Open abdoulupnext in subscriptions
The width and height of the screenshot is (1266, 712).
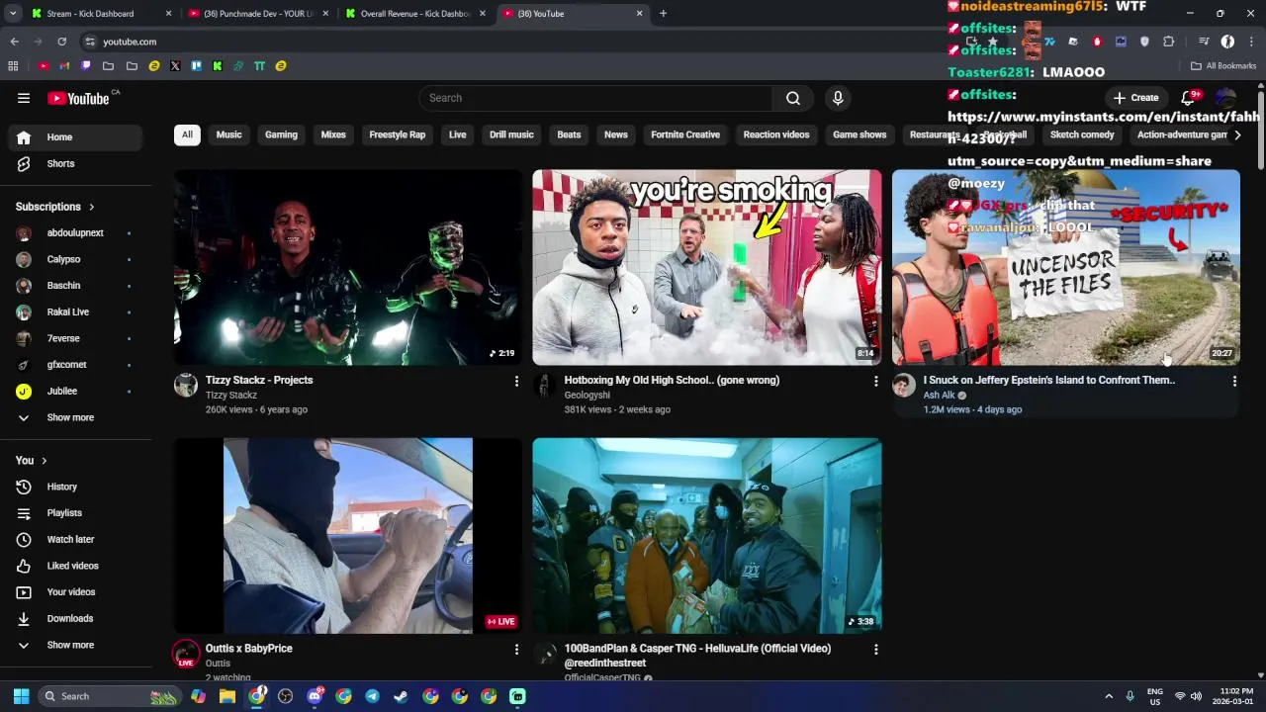[75, 233]
